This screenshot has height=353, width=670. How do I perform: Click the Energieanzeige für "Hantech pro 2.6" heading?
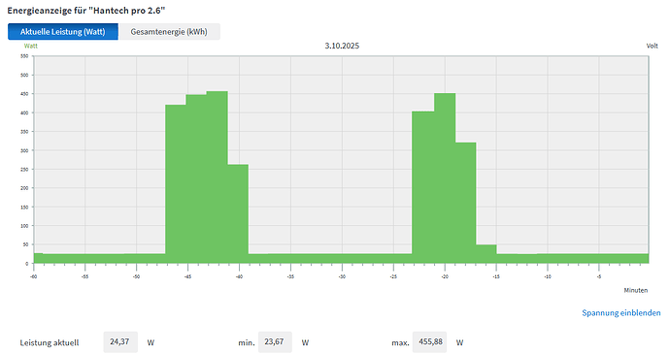tap(85, 11)
